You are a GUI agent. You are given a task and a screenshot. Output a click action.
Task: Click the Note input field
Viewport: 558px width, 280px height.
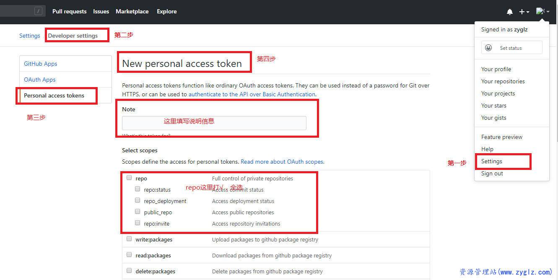(x=214, y=123)
